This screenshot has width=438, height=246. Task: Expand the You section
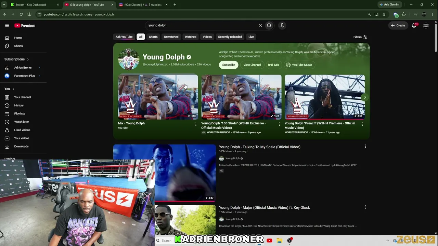[9, 89]
